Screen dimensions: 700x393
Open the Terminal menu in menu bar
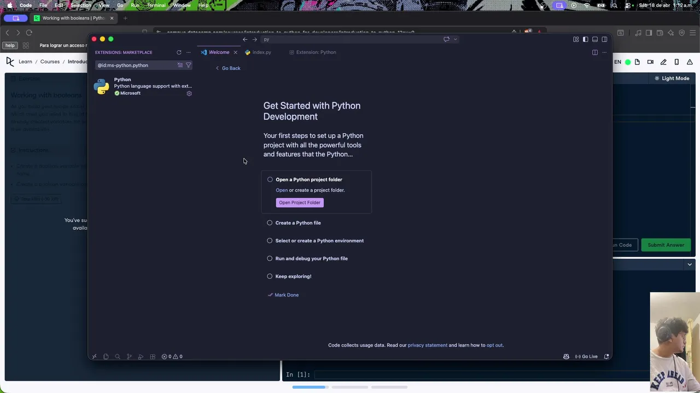[156, 5]
